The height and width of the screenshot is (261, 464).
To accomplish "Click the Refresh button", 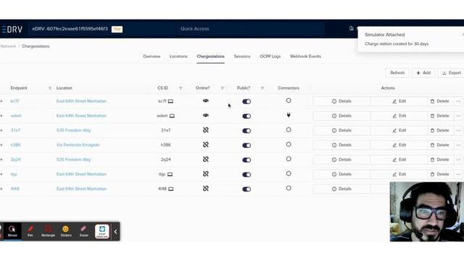I will (397, 72).
